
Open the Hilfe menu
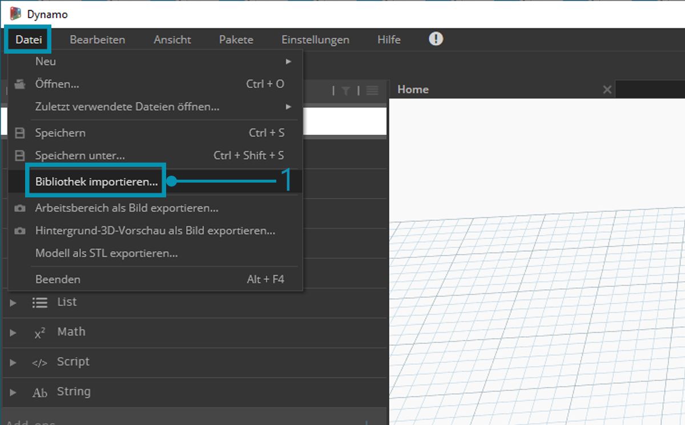(x=389, y=40)
